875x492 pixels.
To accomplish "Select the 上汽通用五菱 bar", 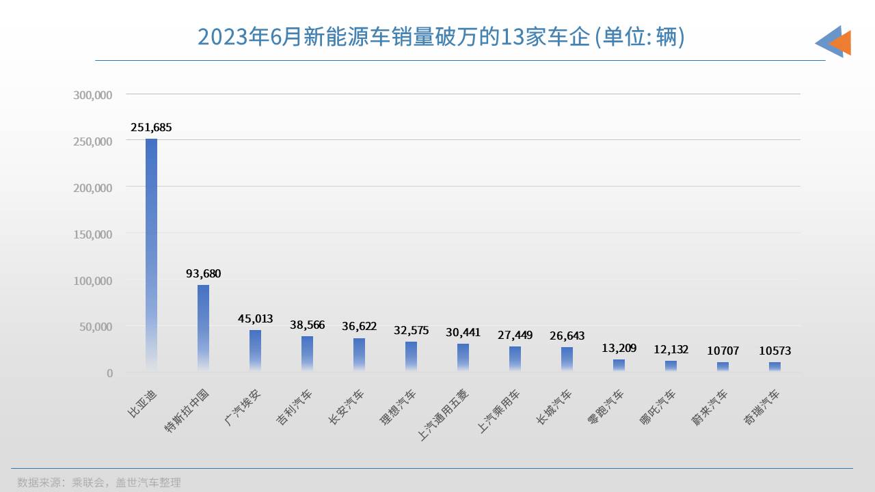I will pyautogui.click(x=463, y=358).
